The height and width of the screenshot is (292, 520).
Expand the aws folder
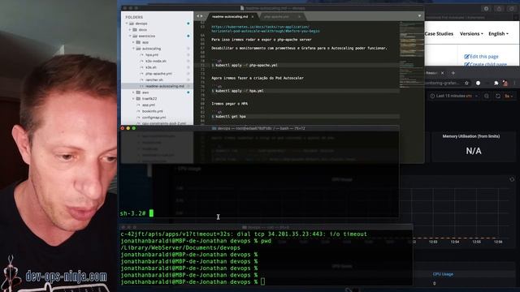pyautogui.click(x=133, y=92)
